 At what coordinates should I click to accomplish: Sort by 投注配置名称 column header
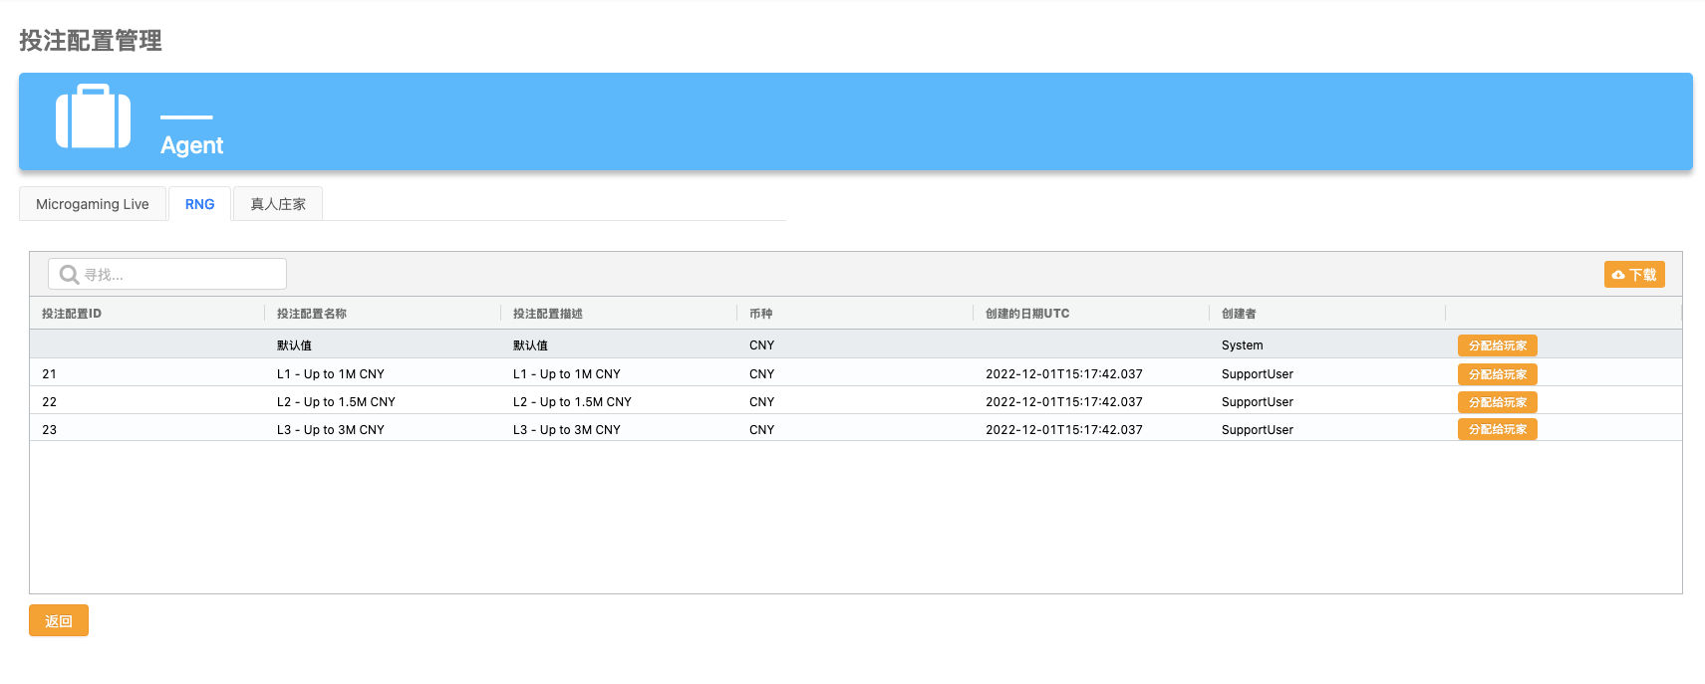pos(312,314)
